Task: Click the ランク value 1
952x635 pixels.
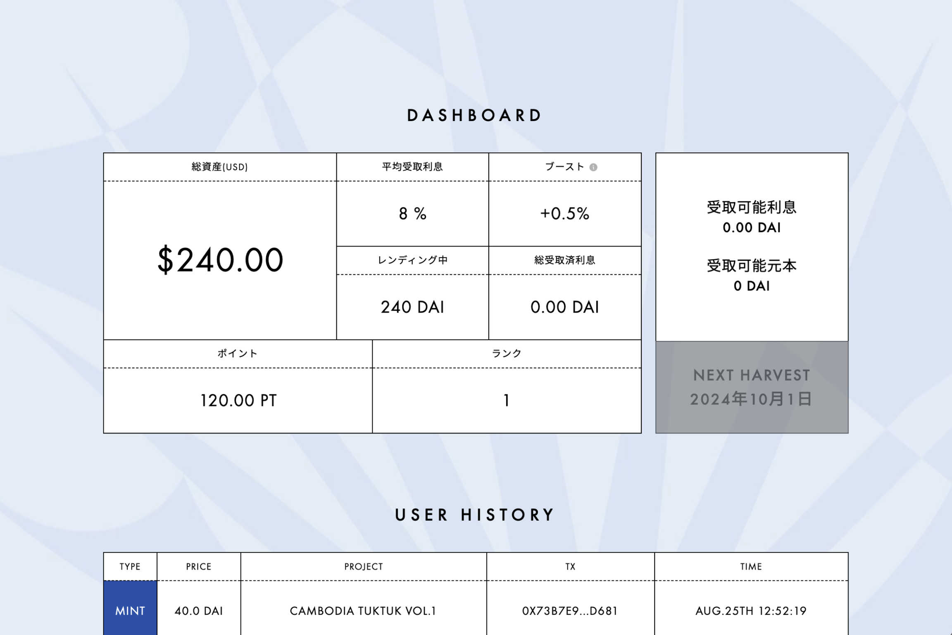Action: (x=507, y=400)
